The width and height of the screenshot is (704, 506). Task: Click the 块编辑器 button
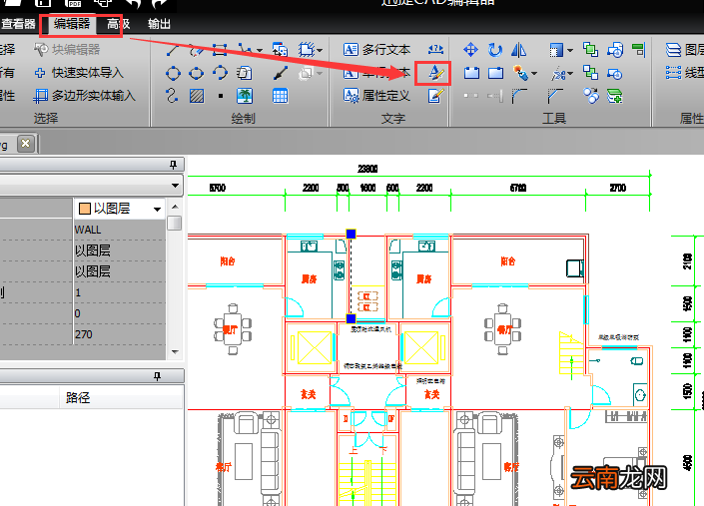tap(67, 49)
